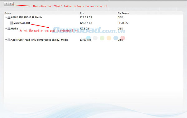Viewport: 187px width, 118px height.
Task: Collapse the APPLE SSD SD0128F Media tree
Action: pos(6,17)
